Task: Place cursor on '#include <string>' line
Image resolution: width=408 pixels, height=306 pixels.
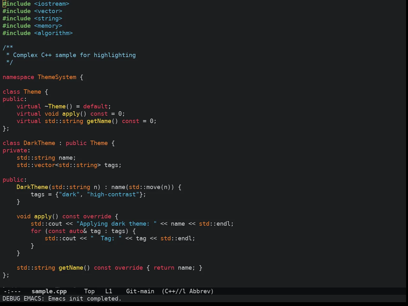Action: pos(33,18)
